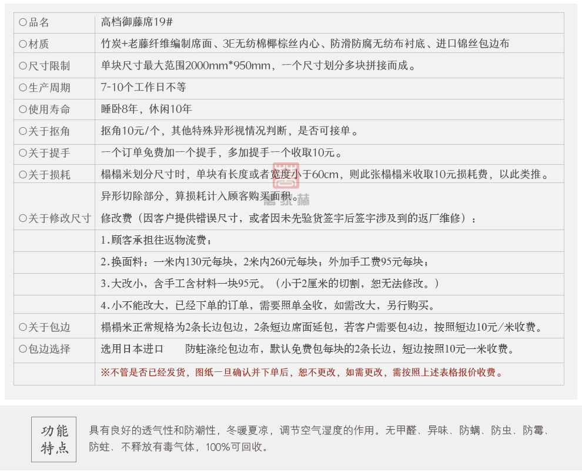Click the '使用寿命' row label
Image resolution: width=582 pixels, height=472 pixels.
[45, 109]
